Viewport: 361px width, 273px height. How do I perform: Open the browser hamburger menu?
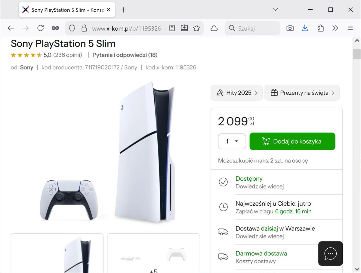click(350, 28)
